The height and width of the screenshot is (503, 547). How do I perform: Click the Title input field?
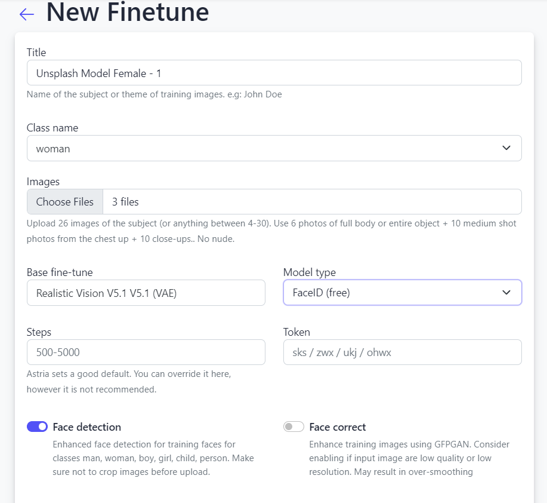point(274,73)
